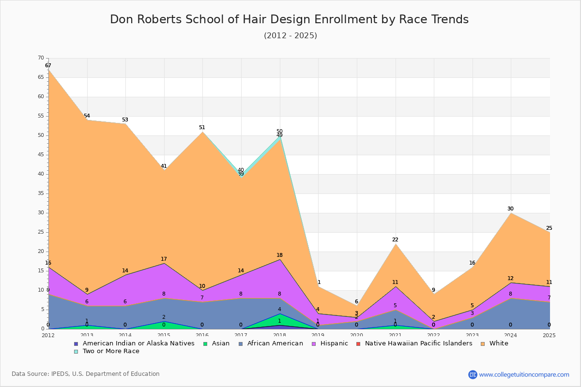Click the 22 data label at 2021

[x=395, y=239]
